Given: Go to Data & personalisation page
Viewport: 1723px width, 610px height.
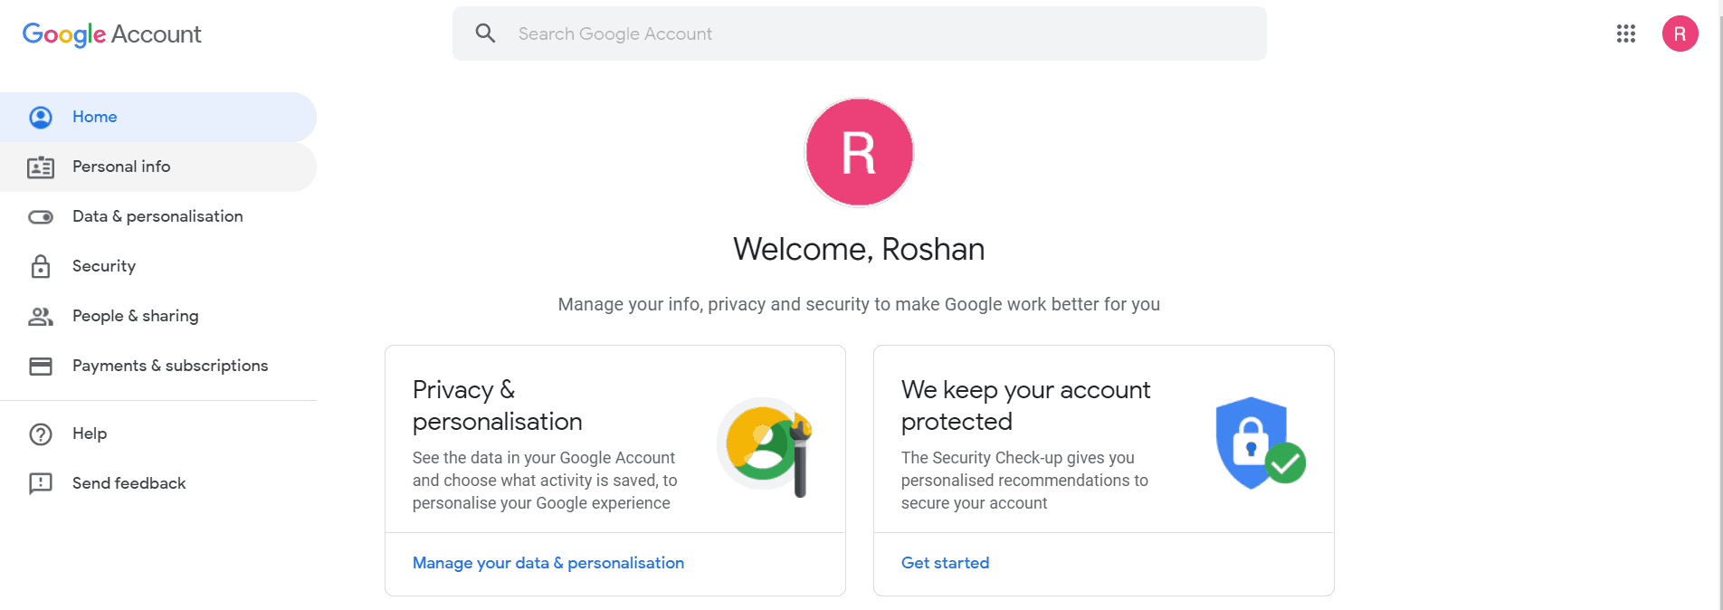Looking at the screenshot, I should [x=157, y=216].
